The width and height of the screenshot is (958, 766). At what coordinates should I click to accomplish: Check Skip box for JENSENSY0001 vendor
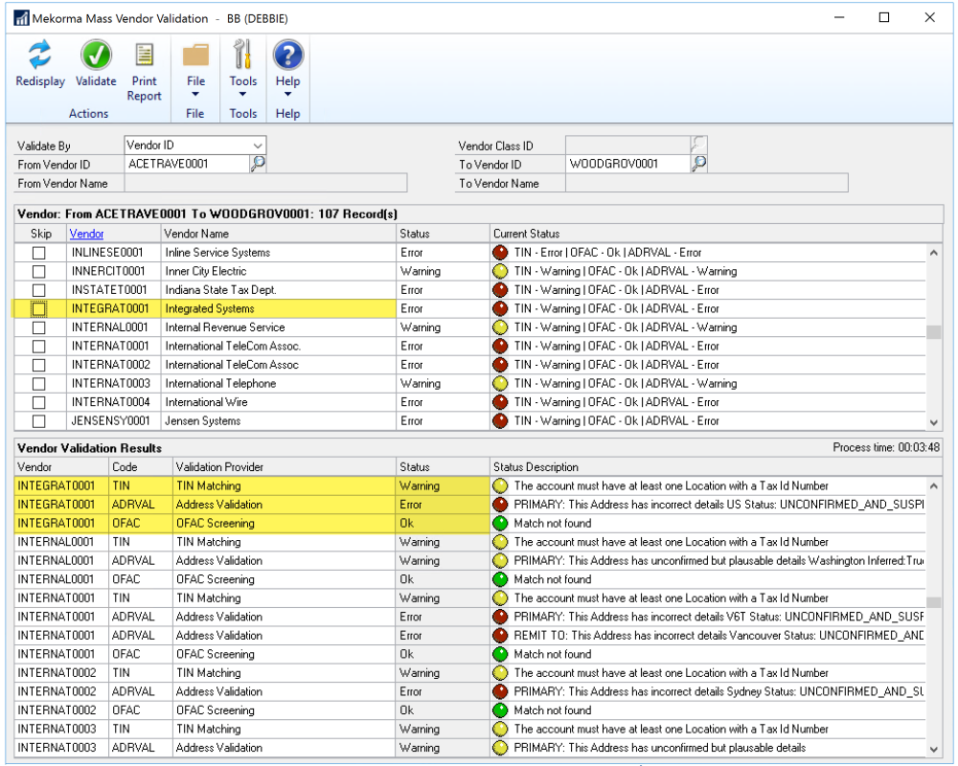39,421
